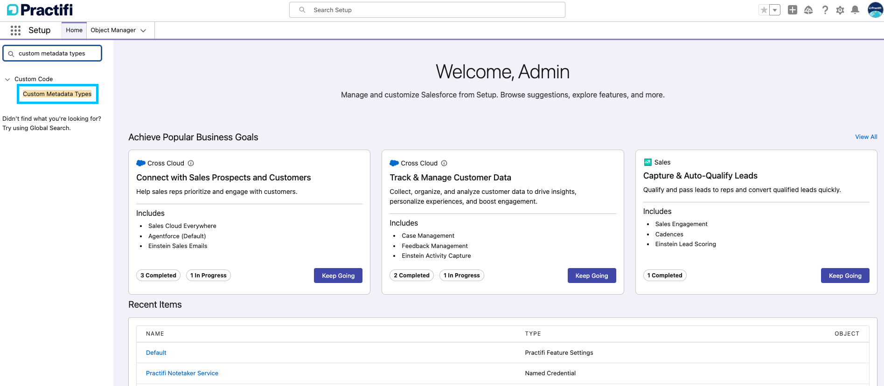The image size is (884, 386).
Task: Click the info icon in the Connect with Sales Prospects card
Action: 191,163
